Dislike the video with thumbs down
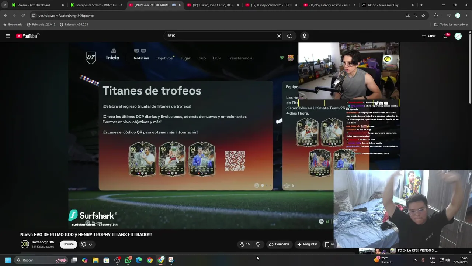Image resolution: width=472 pixels, height=266 pixels. (258, 244)
